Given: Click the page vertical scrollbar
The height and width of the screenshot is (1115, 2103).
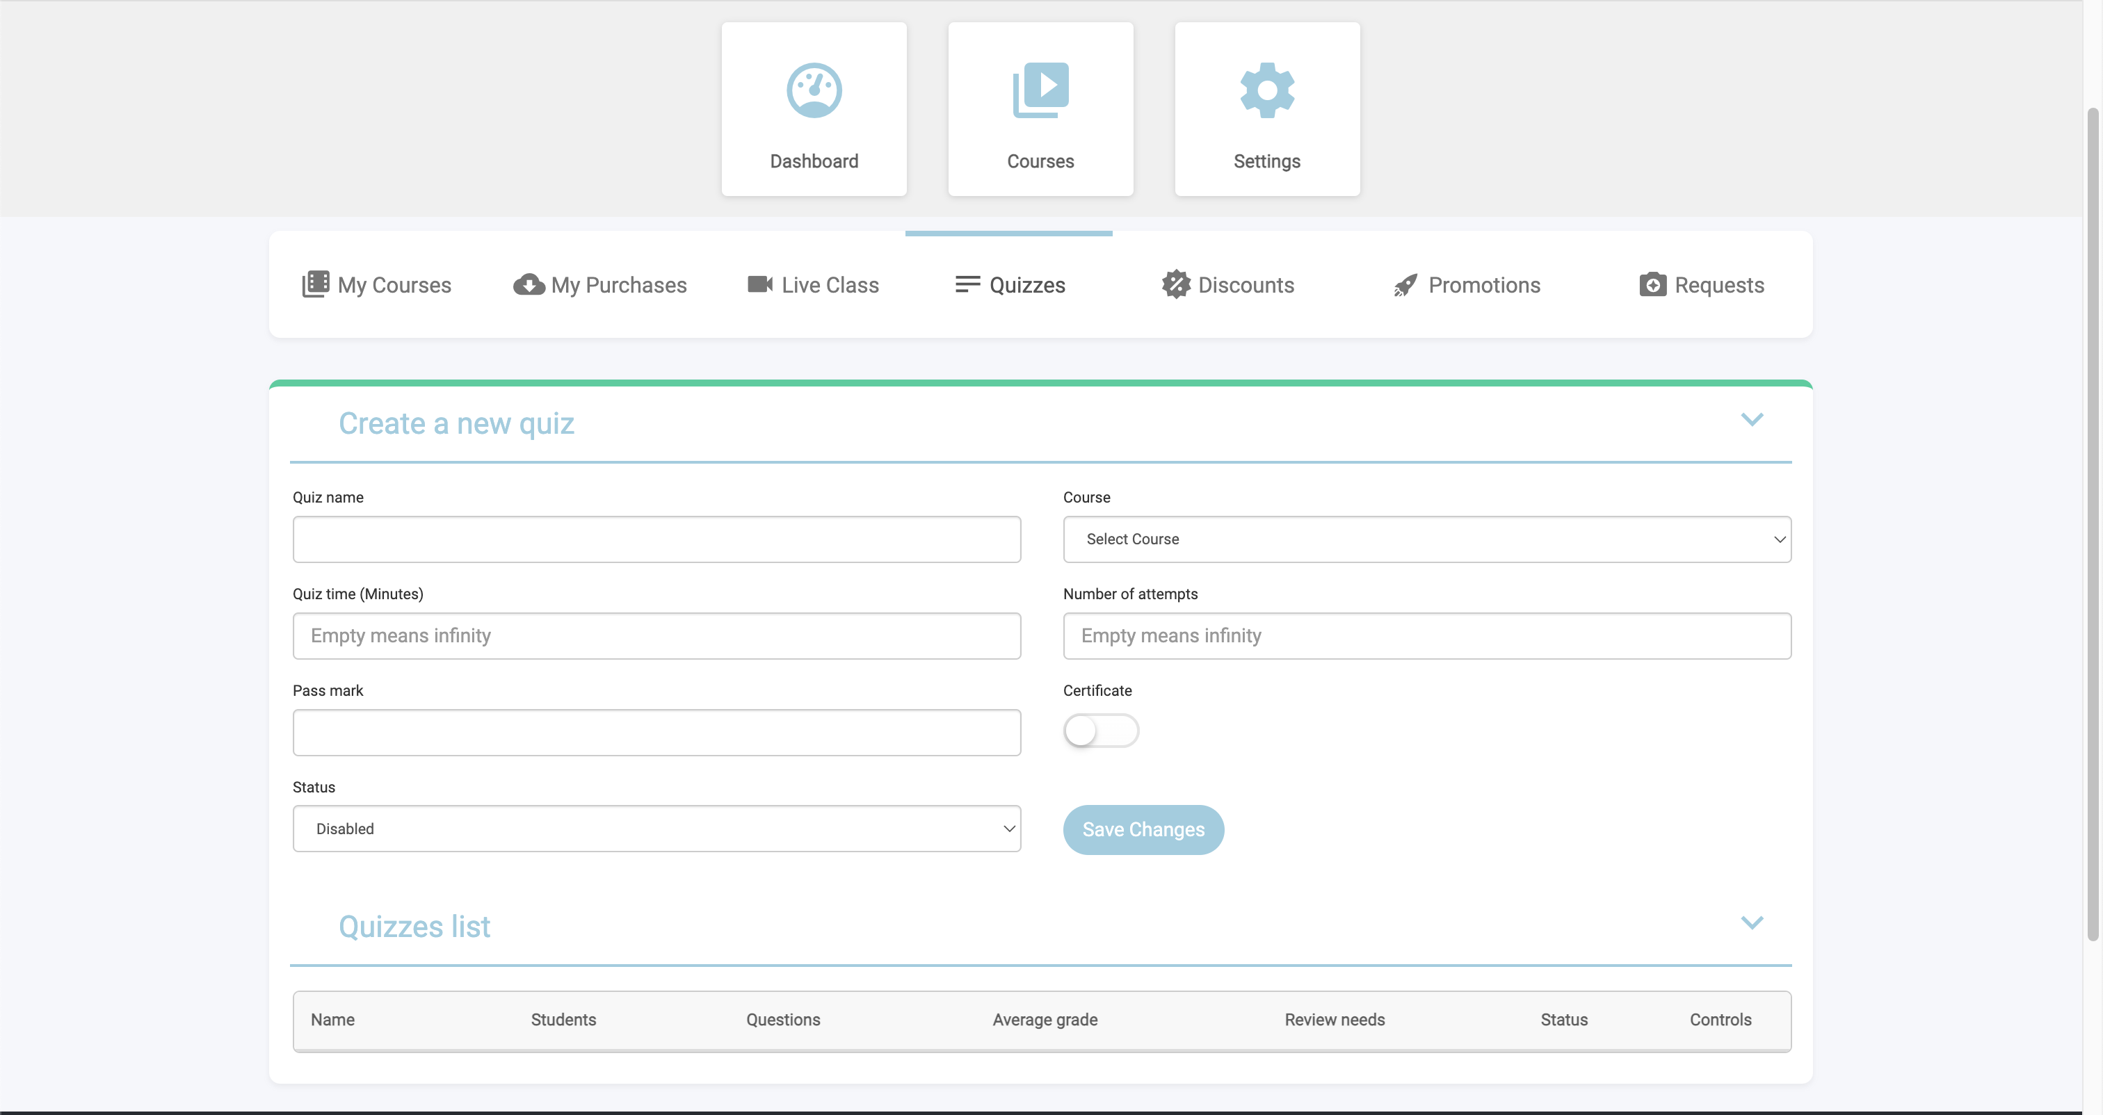Looking at the screenshot, I should click(2092, 523).
